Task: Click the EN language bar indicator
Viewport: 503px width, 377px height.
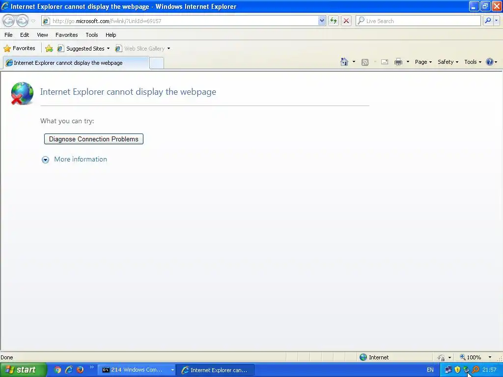Action: [430, 370]
